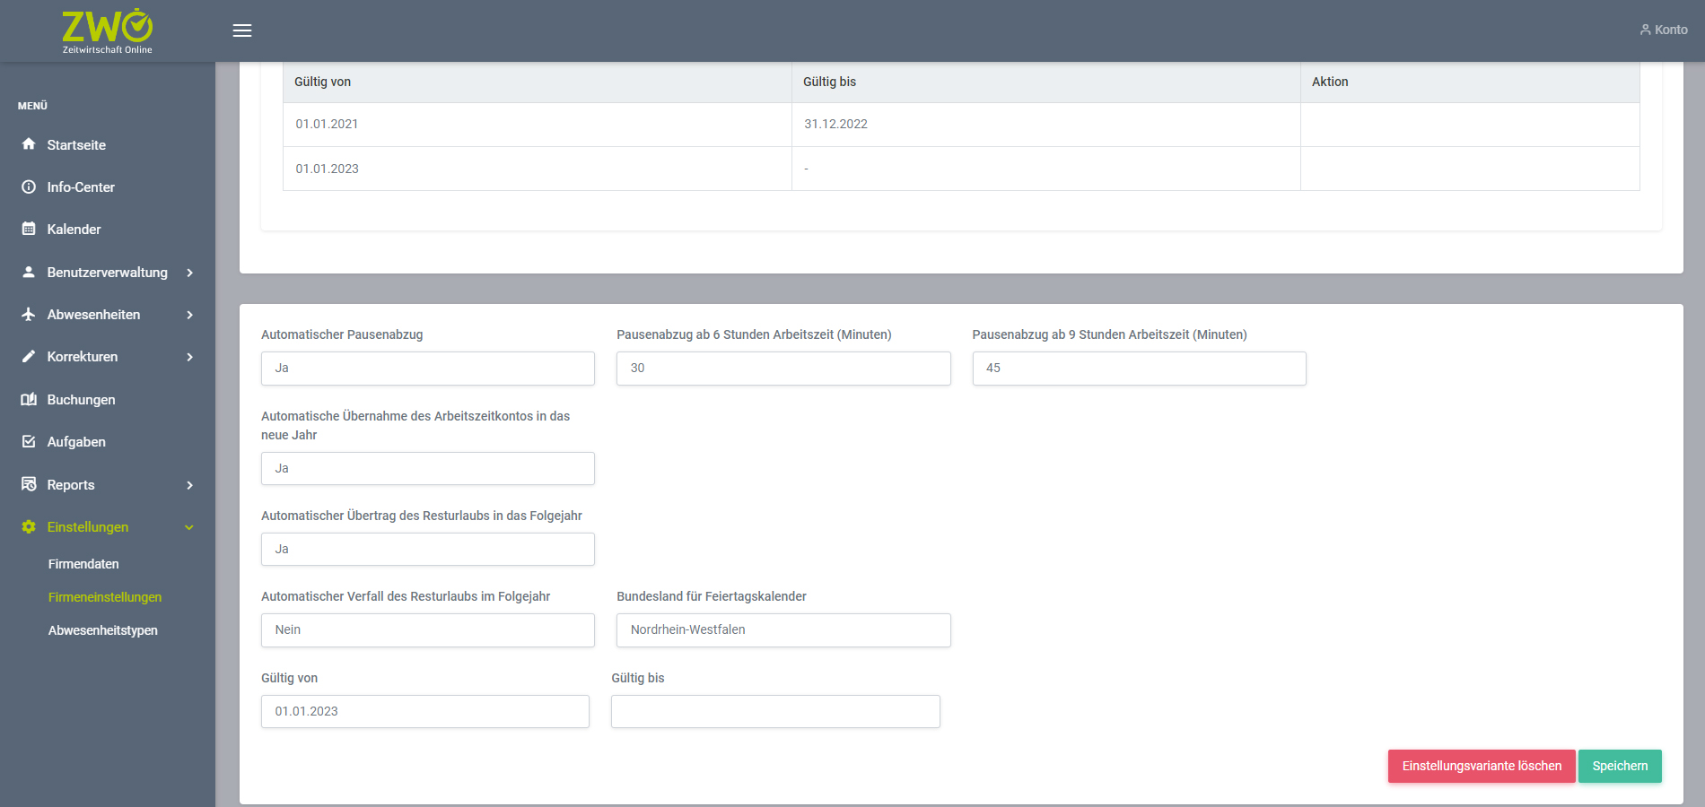
Task: Toggle the hamburger menu icon
Action: 242,30
